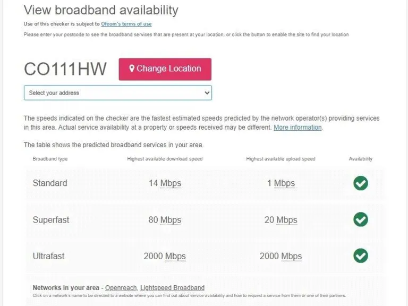Visit the Openreach network link
The height and width of the screenshot is (306, 408).
pos(121,288)
